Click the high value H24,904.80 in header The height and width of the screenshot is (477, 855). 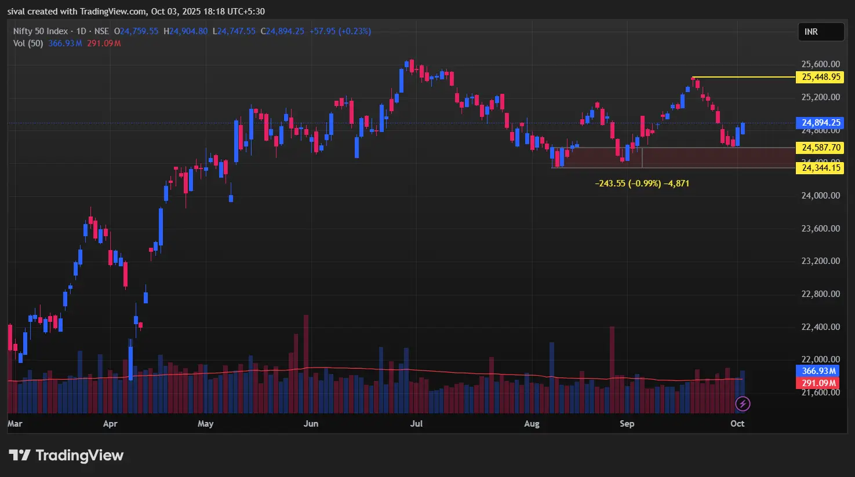(185, 31)
